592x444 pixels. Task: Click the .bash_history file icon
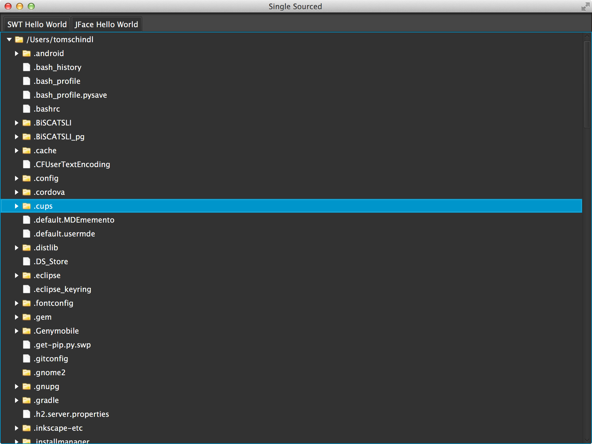point(27,67)
